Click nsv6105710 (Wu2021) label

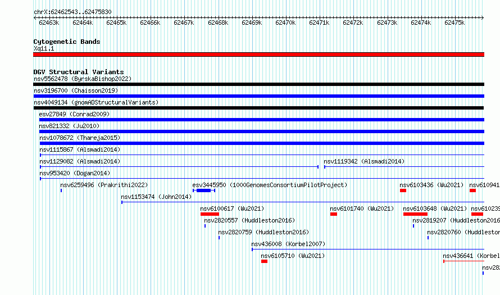(x=293, y=256)
